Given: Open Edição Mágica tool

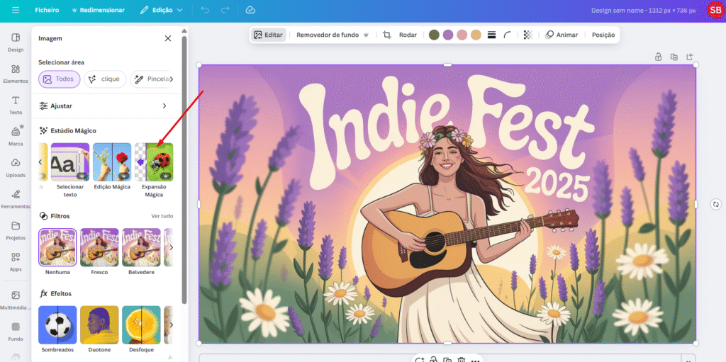Looking at the screenshot, I should [112, 165].
